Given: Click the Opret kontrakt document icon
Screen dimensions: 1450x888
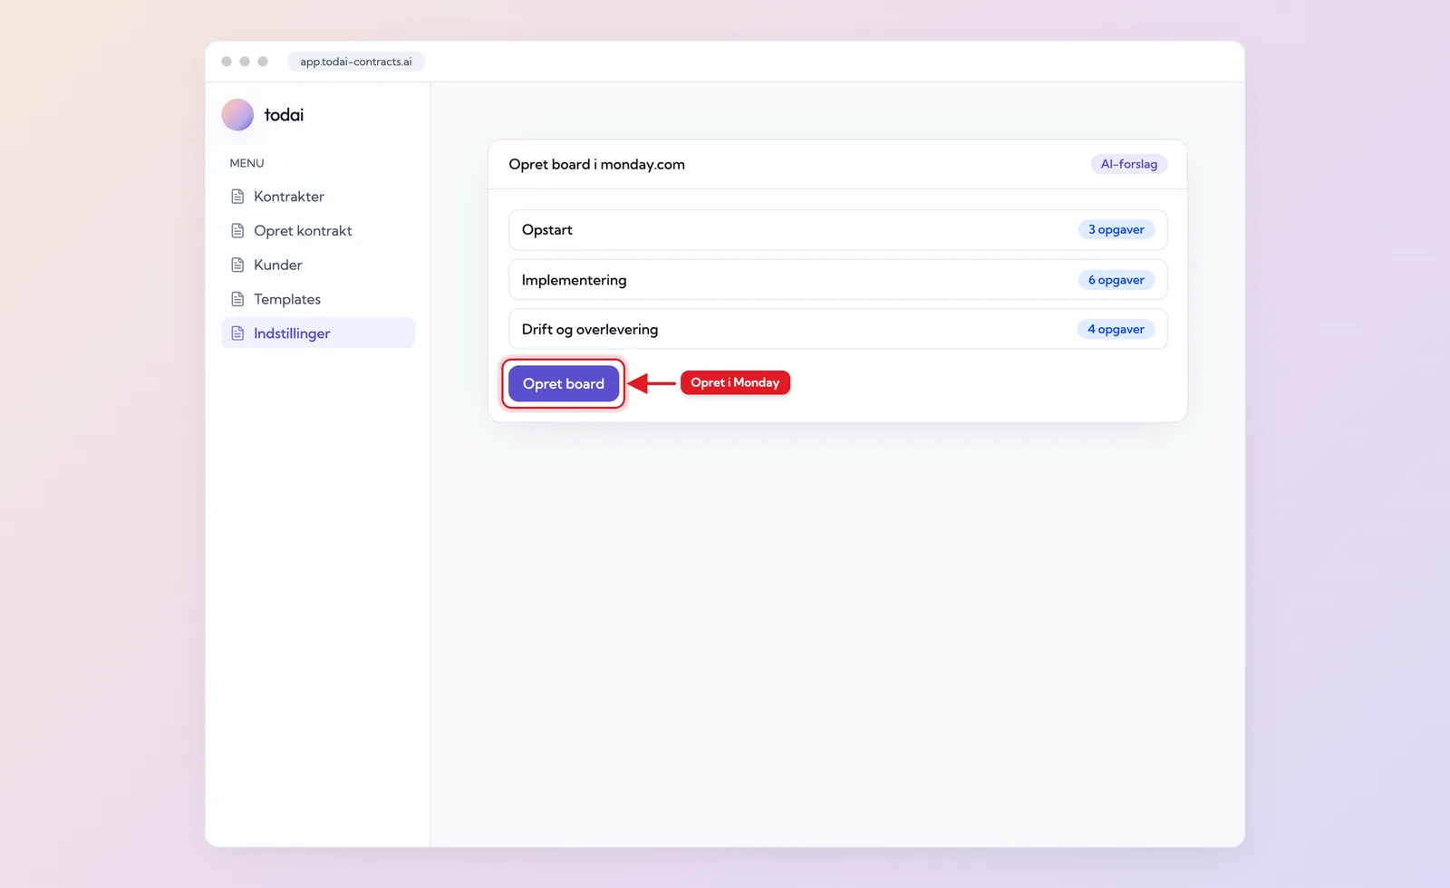Looking at the screenshot, I should pyautogui.click(x=237, y=231).
